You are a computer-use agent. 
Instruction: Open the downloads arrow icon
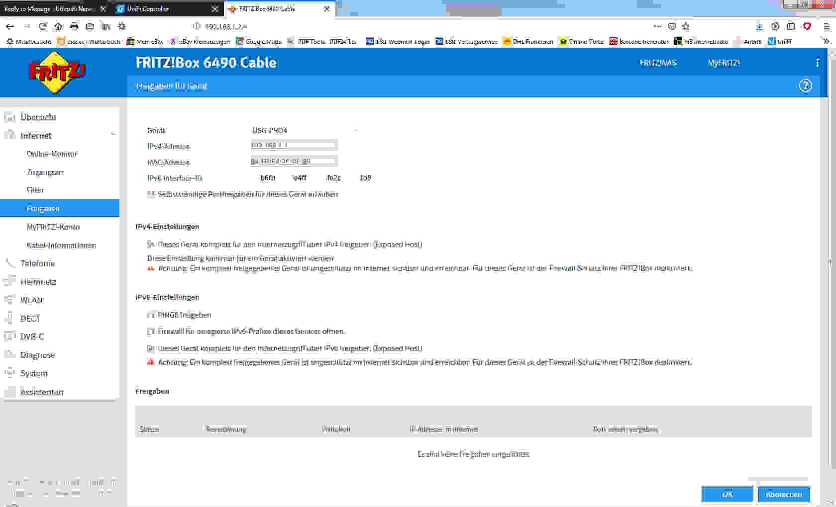tap(759, 26)
